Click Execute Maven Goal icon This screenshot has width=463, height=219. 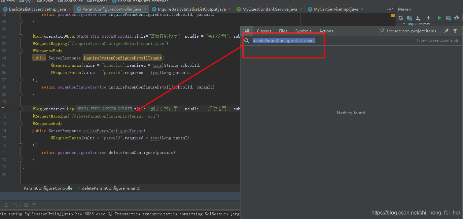pos(448,18)
